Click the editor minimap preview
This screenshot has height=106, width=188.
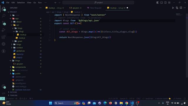pyautogui.click(x=179, y=14)
